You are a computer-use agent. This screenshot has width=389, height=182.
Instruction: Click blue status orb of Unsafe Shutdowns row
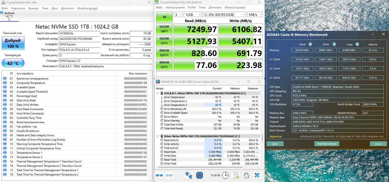click(x=5, y=131)
